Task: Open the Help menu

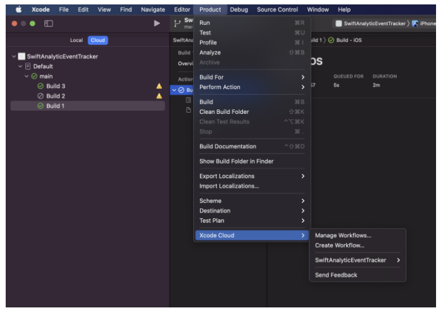Action: pyautogui.click(x=344, y=9)
